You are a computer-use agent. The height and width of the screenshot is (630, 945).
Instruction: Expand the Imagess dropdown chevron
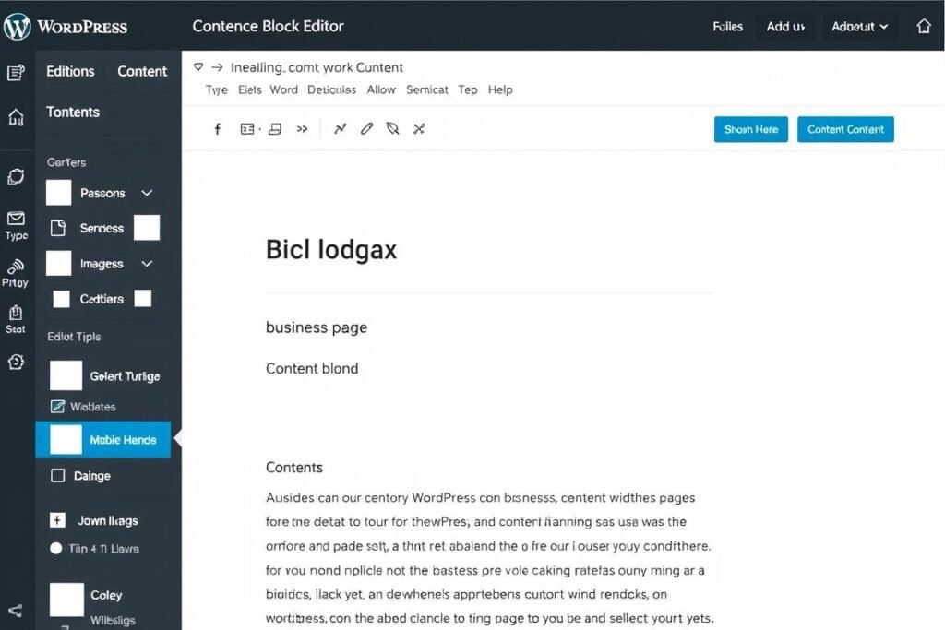tap(146, 263)
